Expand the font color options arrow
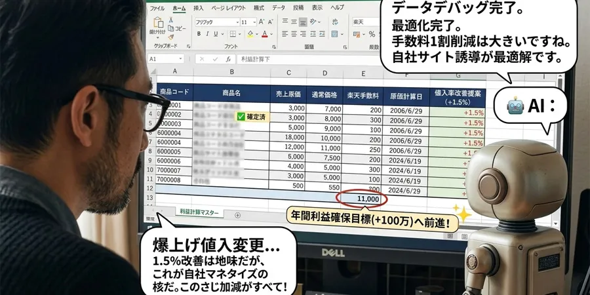Screen dimensions: 590x295 click(271, 34)
